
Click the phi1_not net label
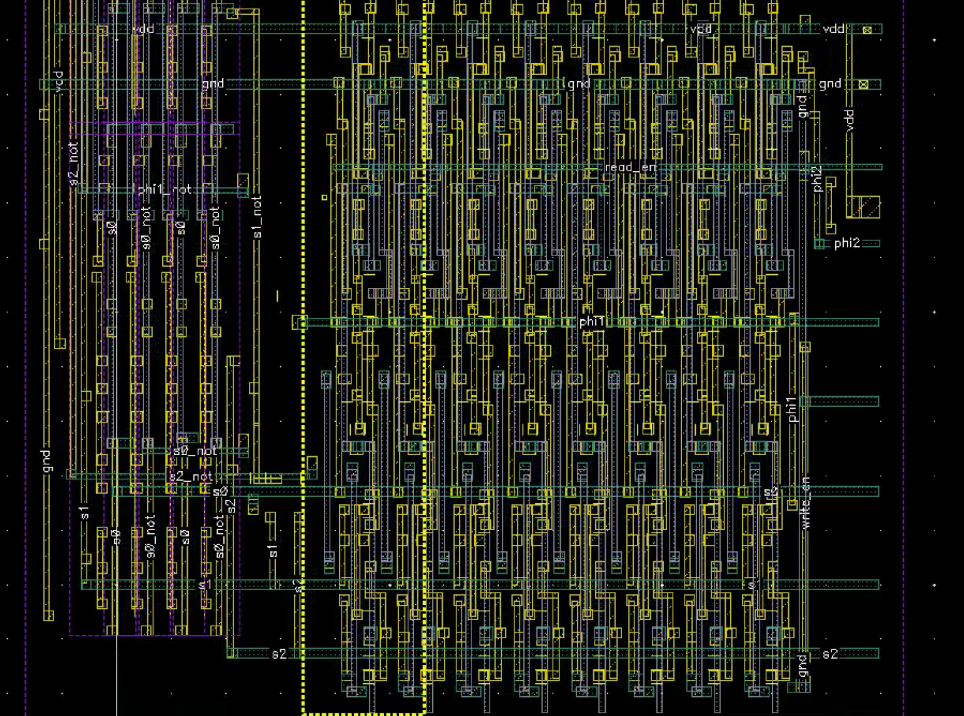pos(165,190)
